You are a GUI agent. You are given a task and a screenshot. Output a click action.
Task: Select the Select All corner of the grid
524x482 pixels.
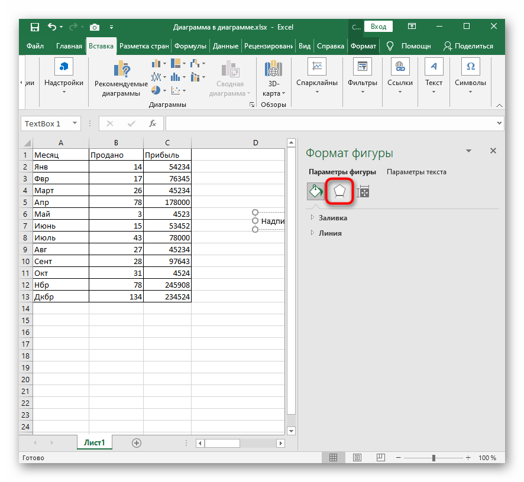click(x=27, y=143)
